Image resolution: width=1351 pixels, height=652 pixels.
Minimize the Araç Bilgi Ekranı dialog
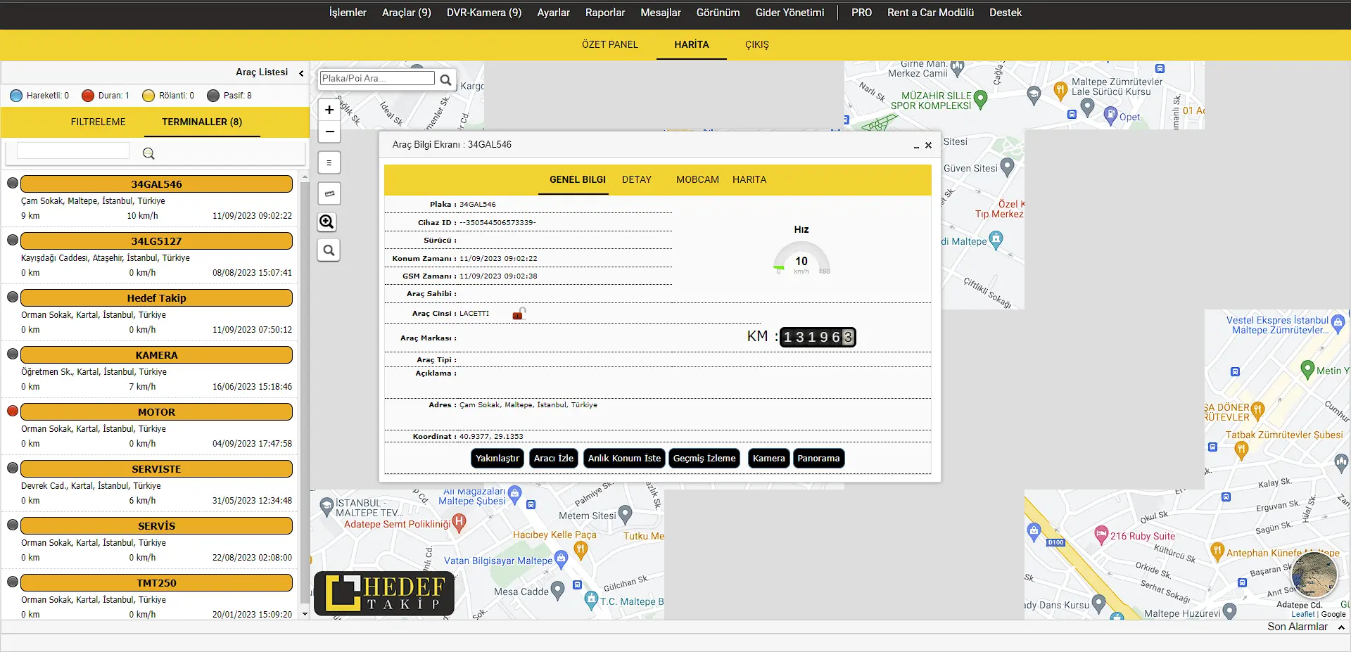[x=916, y=146]
